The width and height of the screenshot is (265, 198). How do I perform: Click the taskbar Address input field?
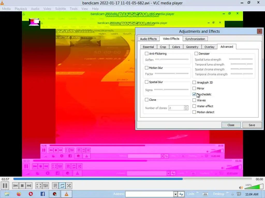(149, 194)
